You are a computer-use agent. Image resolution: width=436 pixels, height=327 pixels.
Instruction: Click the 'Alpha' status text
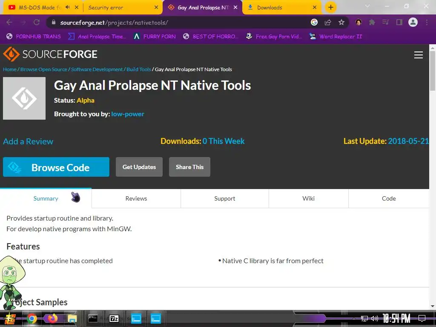tap(86, 100)
